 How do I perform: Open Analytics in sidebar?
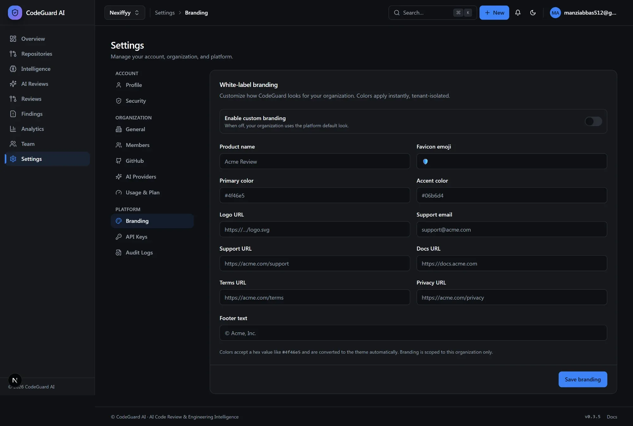pos(47,129)
